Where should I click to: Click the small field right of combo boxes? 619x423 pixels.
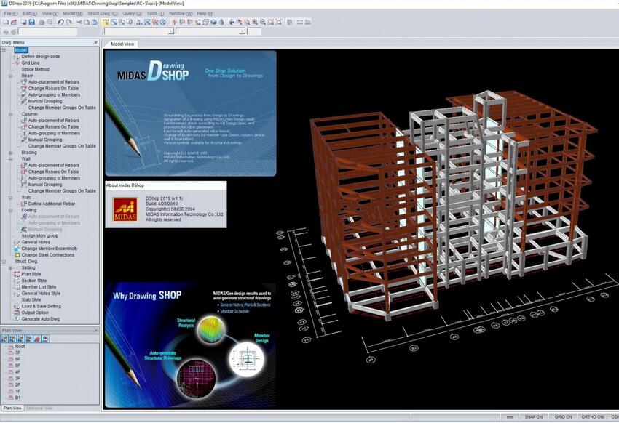pos(254,31)
